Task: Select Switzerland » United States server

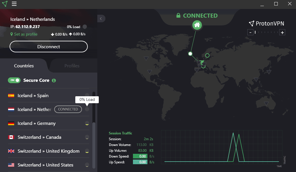Action: coord(49,165)
